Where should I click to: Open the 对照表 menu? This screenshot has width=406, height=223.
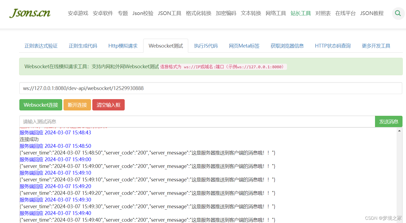323,13
